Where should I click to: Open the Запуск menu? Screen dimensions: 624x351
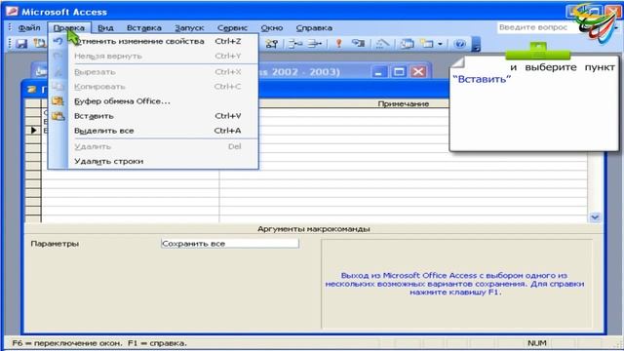click(189, 28)
